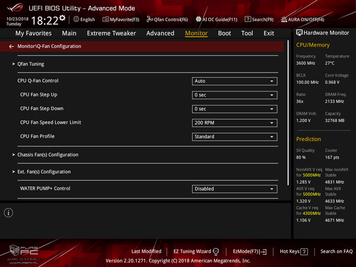Click the CPU Fan Speed Lower Limit label
Screen dimensions: 356x267
[50, 123]
